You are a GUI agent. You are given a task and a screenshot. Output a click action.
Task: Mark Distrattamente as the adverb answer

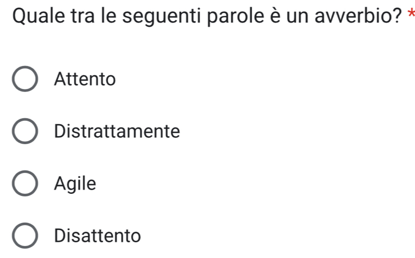(24, 132)
